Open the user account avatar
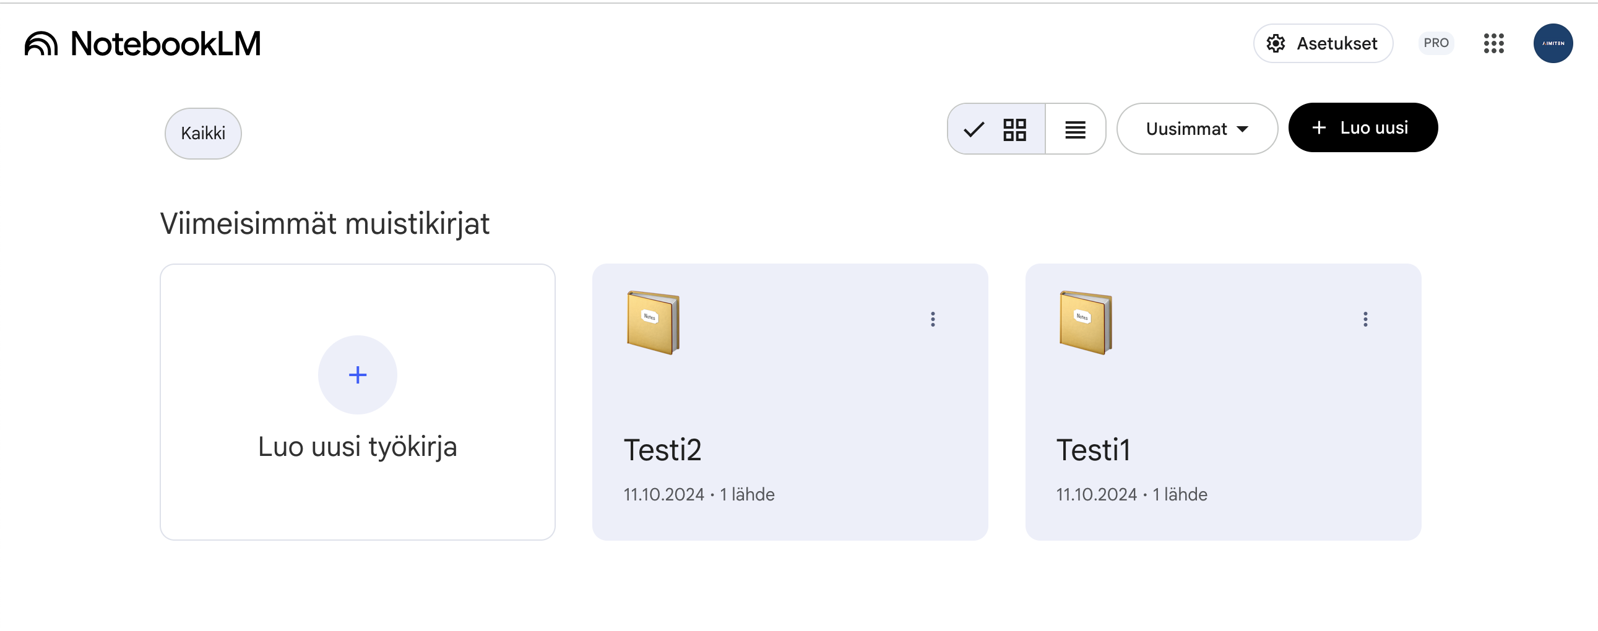This screenshot has height=631, width=1598. click(x=1552, y=43)
